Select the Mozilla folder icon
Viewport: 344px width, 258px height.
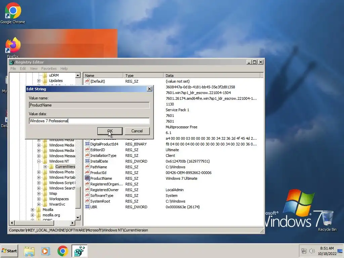[x=38, y=210]
